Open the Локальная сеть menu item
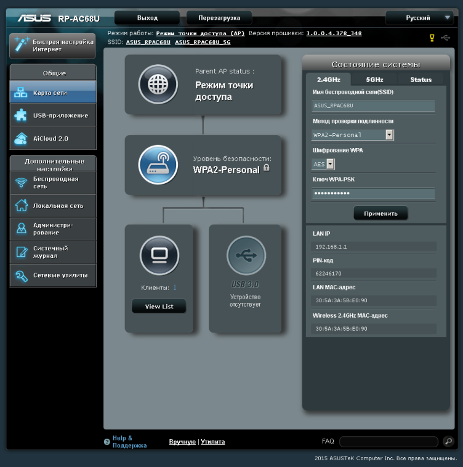 coord(53,205)
